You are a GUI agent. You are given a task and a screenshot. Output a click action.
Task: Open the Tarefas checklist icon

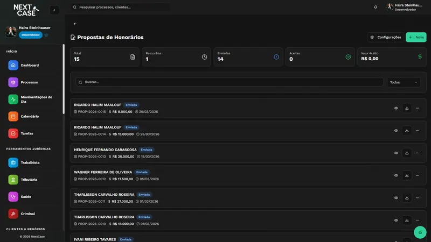[x=13, y=133]
